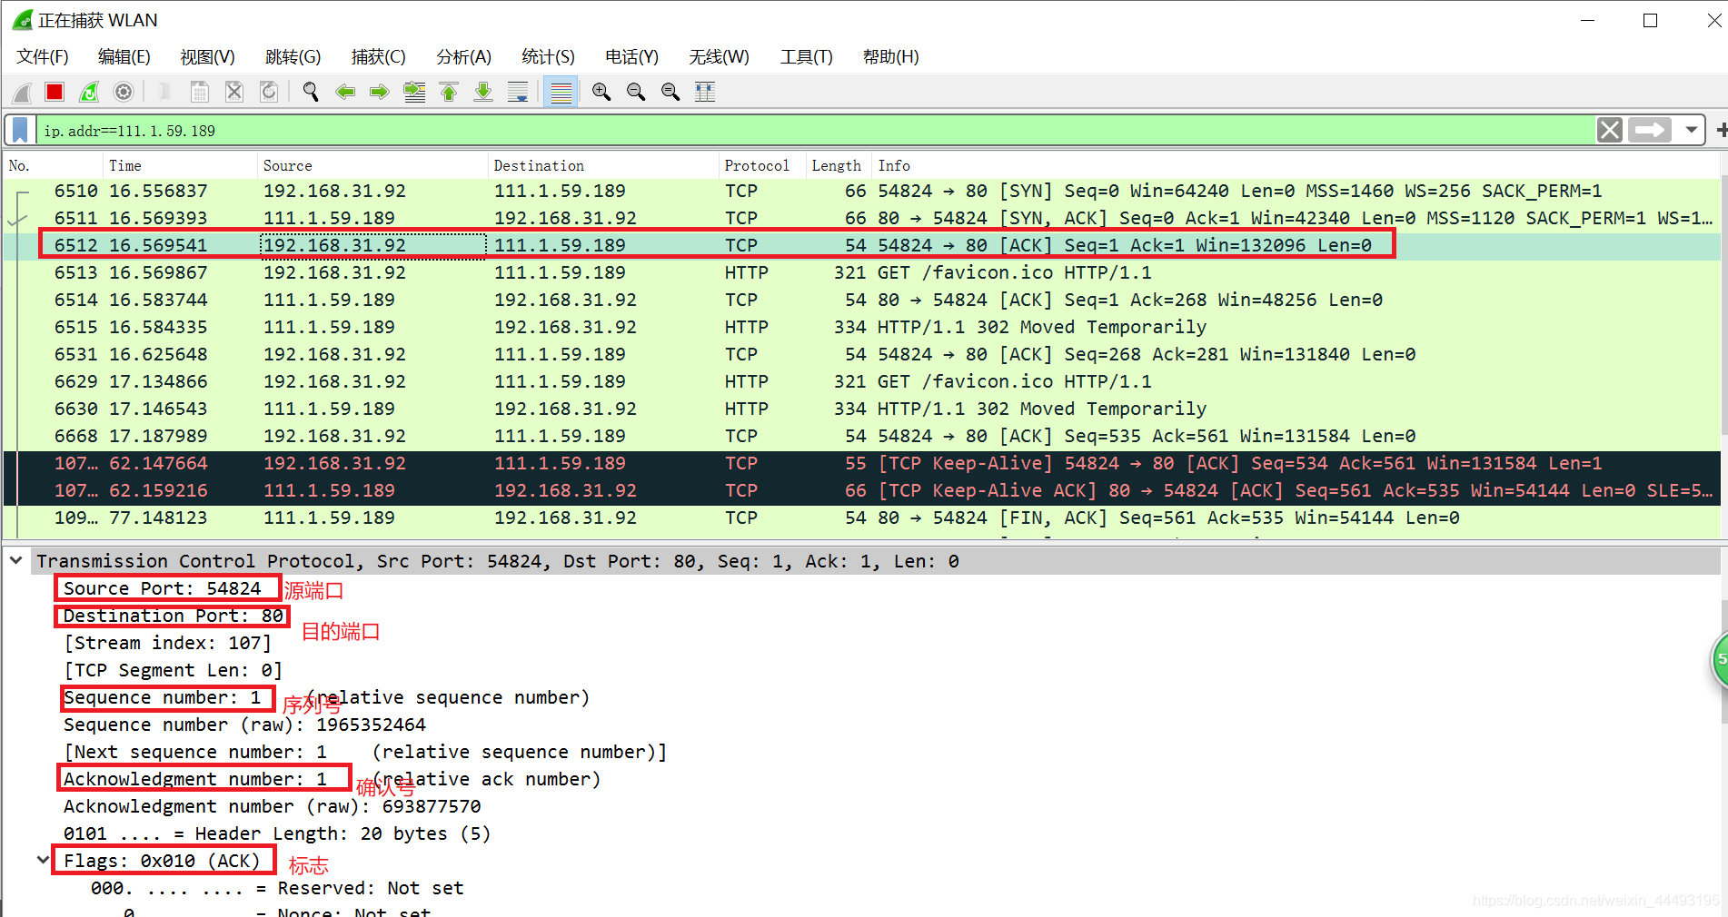
Task: Toggle auto-scroll during live capture
Action: [518, 92]
